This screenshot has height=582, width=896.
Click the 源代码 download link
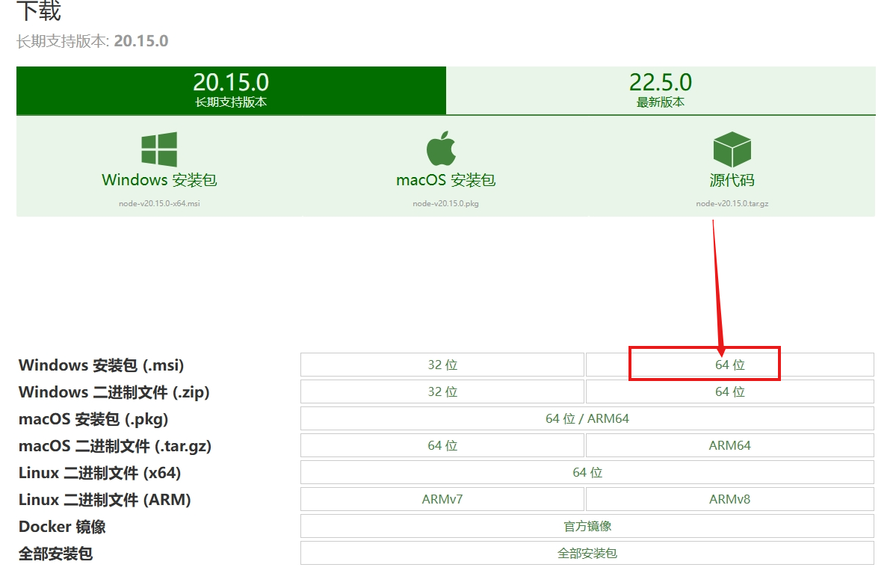point(732,180)
